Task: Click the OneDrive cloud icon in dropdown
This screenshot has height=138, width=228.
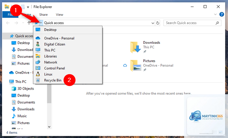Action: [x=38, y=38]
